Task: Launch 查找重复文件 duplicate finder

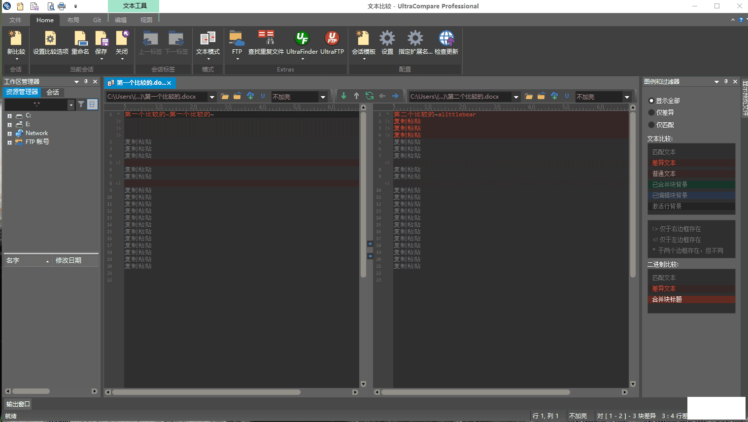Action: click(x=266, y=38)
